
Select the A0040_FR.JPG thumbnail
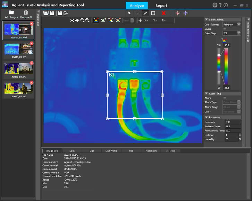[18, 49]
